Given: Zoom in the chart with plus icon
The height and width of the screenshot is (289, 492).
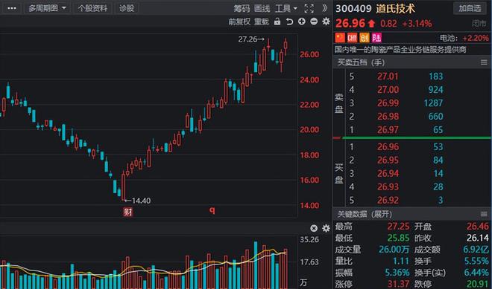Looking at the screenshot, I should tap(302, 22).
